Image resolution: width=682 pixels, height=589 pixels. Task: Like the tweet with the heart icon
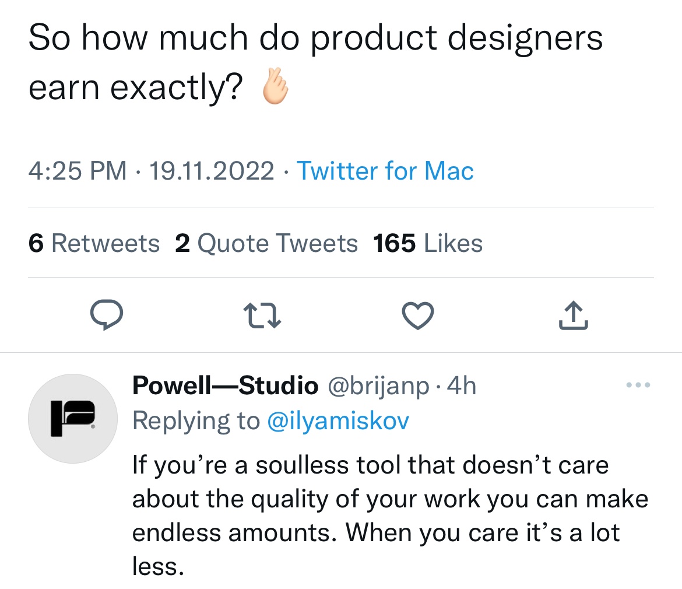[x=417, y=315]
